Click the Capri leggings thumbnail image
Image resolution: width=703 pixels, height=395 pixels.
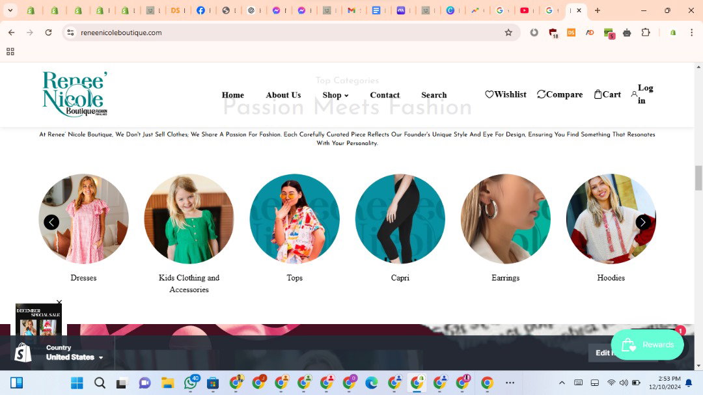[400, 219]
